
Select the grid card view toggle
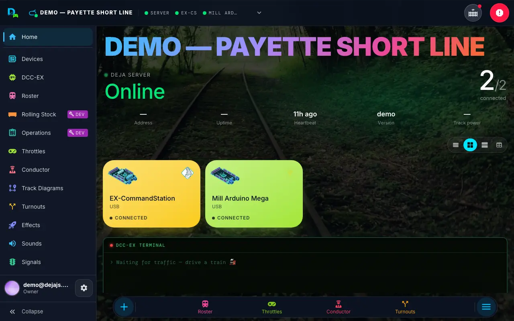point(470,145)
